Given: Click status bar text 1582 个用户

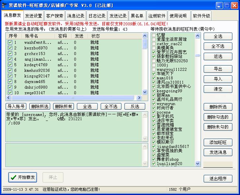Looking at the screenshot, I should 180,189.
